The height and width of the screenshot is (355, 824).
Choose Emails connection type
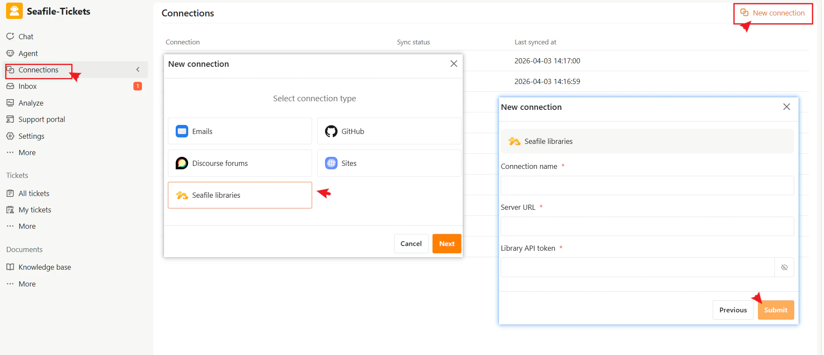tap(240, 131)
